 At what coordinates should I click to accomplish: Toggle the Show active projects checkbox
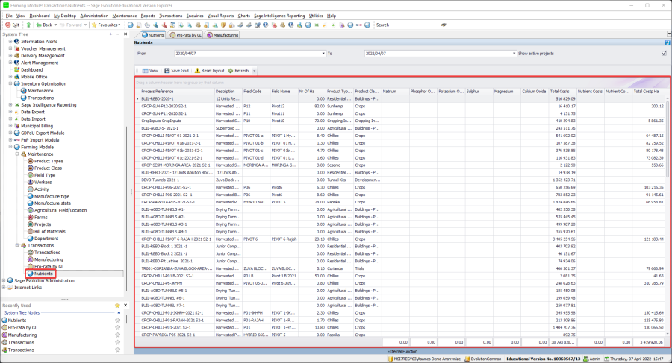click(x=663, y=54)
